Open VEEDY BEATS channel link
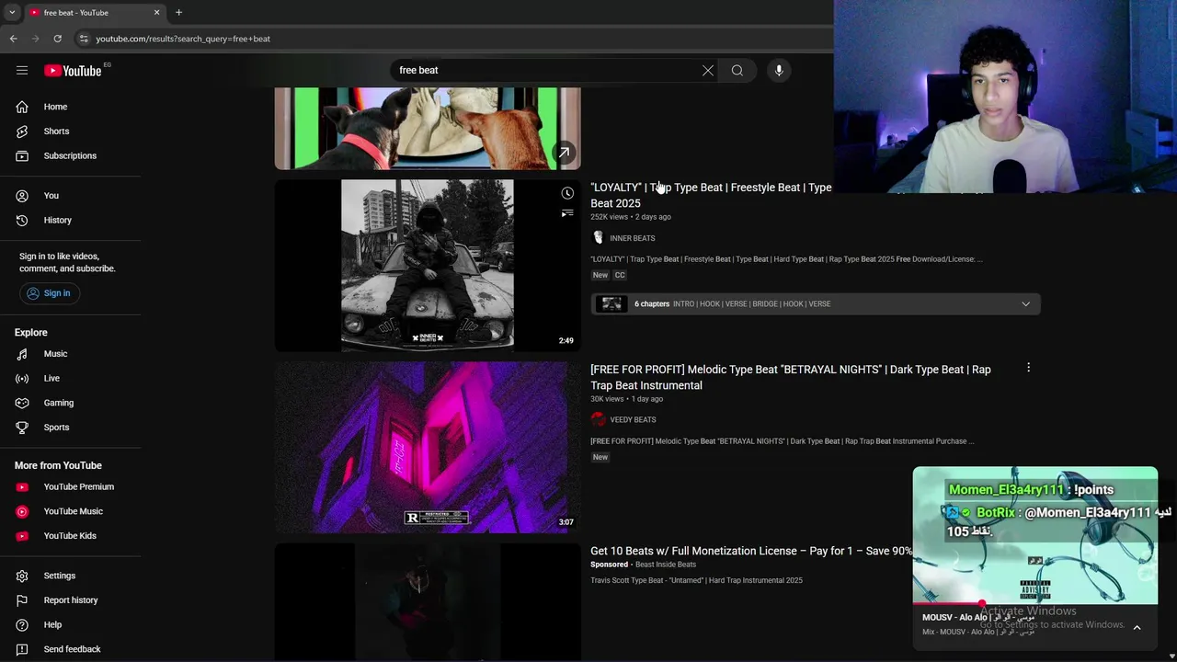The width and height of the screenshot is (1177, 662). pos(633,420)
